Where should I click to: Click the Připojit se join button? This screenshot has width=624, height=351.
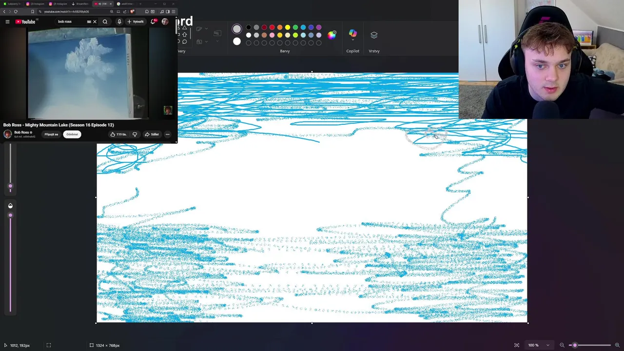pos(51,134)
